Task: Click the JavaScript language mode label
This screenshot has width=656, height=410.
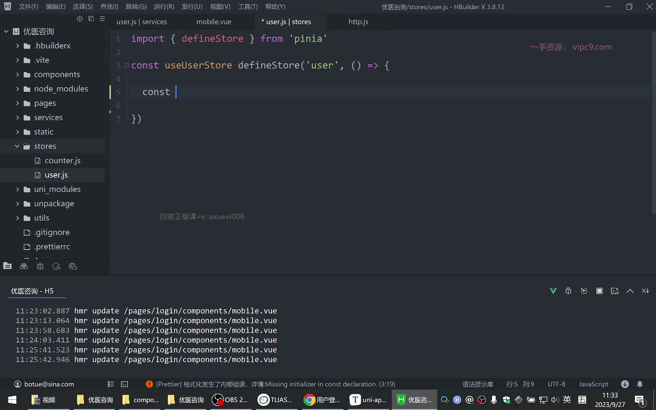Action: tap(593, 384)
